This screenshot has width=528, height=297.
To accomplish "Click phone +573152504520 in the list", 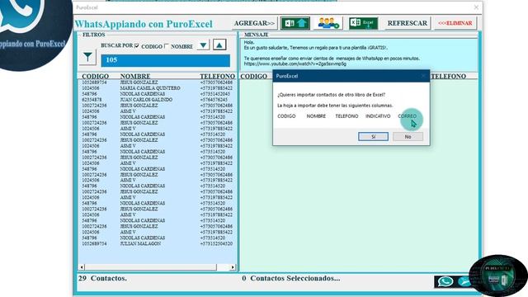I will (216, 243).
